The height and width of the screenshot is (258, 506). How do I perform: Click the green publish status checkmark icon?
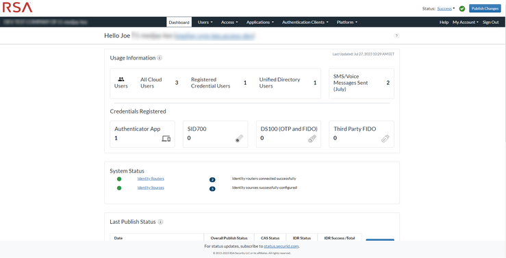[x=462, y=9]
